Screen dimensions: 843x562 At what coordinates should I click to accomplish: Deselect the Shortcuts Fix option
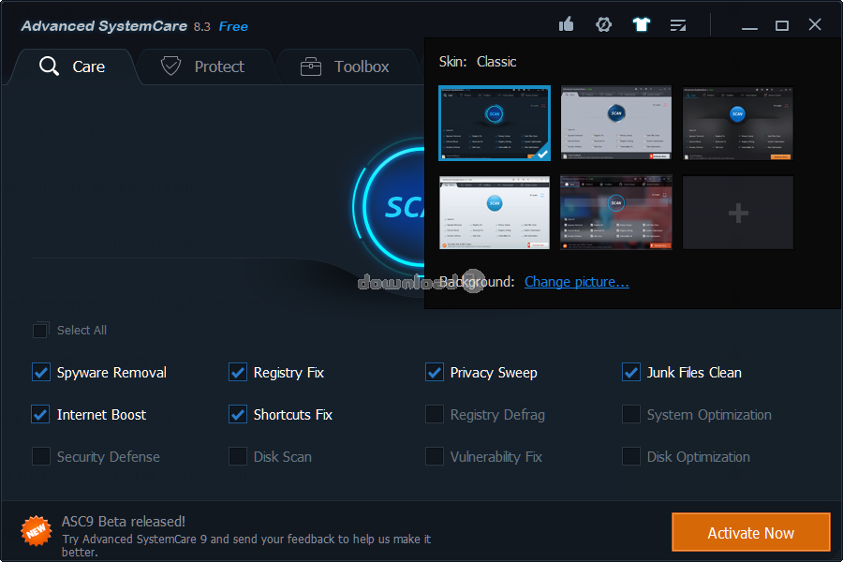pyautogui.click(x=238, y=414)
